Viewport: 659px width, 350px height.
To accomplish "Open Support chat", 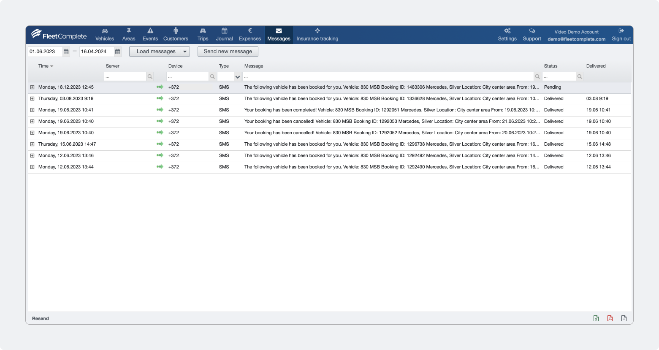I will pos(532,35).
